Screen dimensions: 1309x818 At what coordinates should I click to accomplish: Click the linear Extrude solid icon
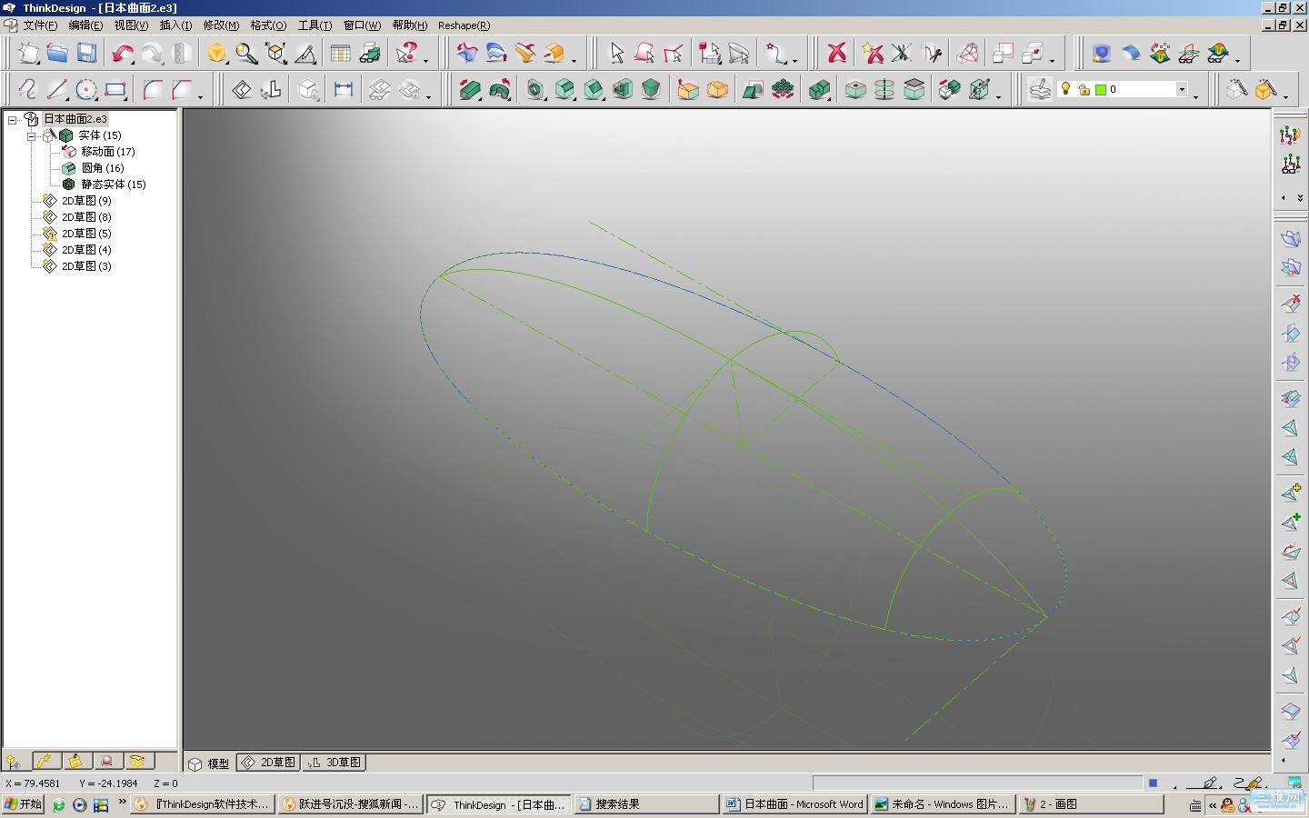pos(470,89)
